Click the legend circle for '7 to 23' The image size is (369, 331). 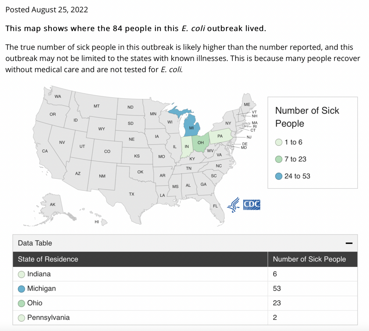279,159
